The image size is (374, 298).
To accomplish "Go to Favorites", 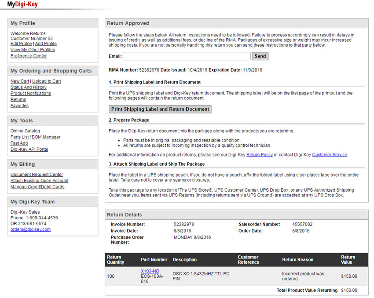I will tap(19, 106).
